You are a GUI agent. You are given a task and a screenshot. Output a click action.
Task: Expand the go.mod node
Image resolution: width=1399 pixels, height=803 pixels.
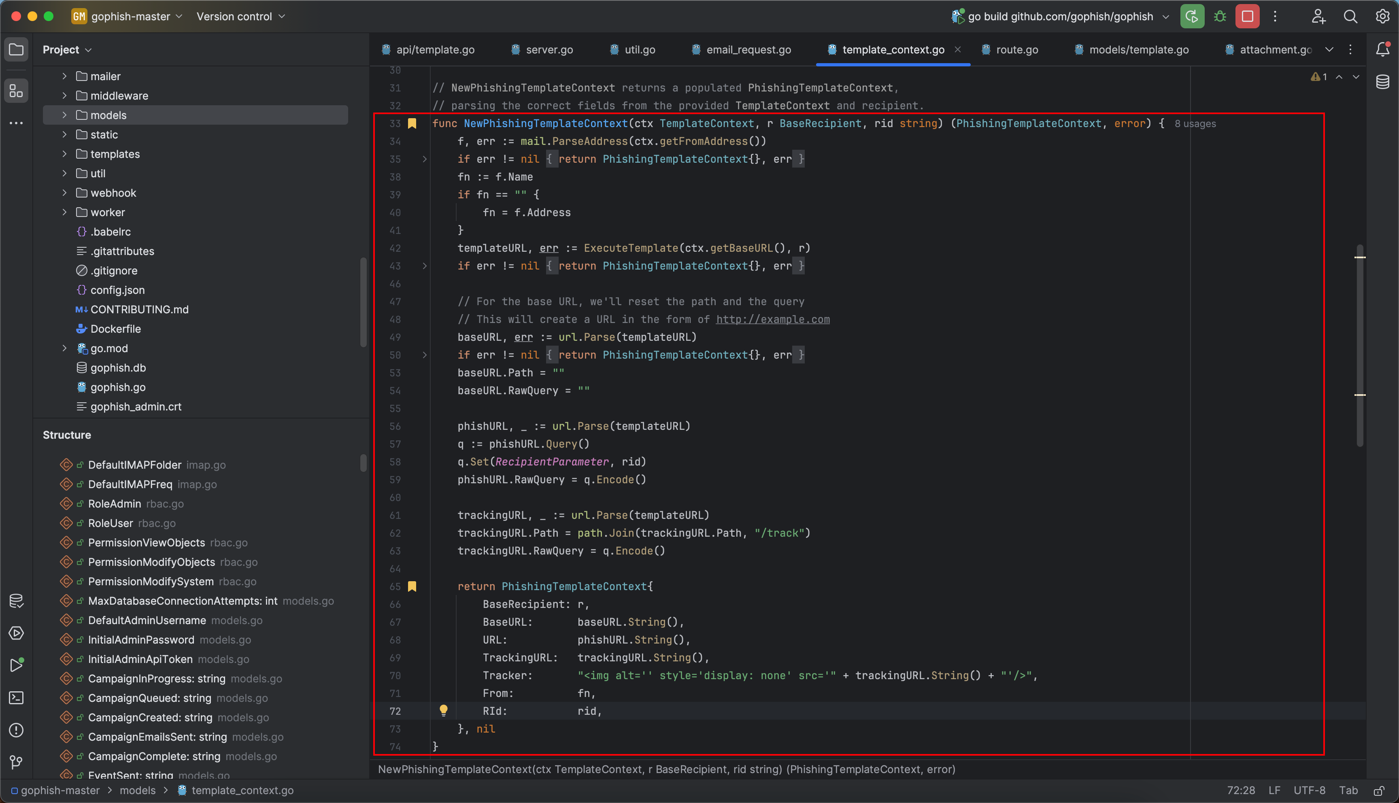pos(64,348)
